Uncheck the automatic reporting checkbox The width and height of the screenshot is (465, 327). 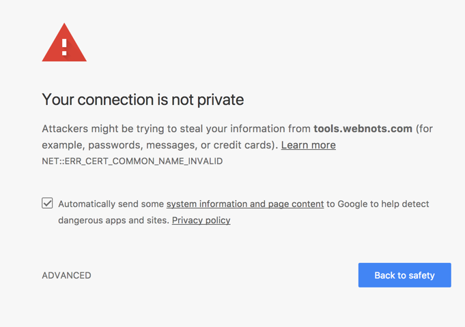47,203
